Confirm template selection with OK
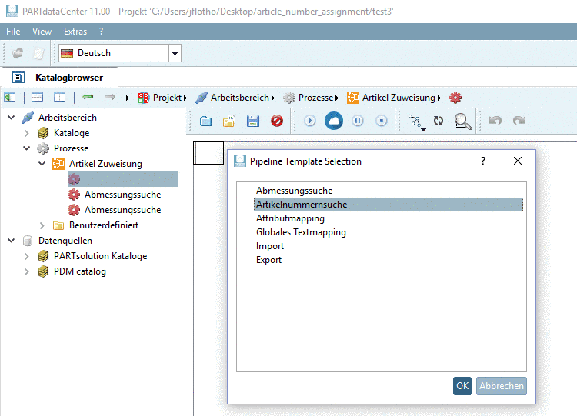This screenshot has width=577, height=416. 462,386
